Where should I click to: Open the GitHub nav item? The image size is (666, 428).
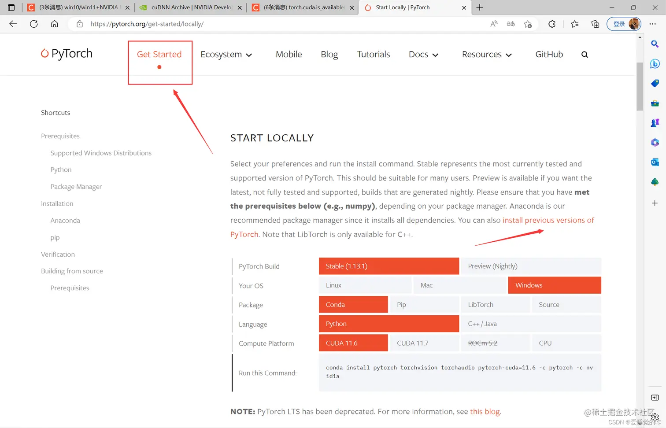click(549, 54)
